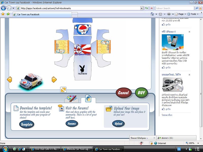This screenshot has height=152, width=203.
Task: Switch to the file upload tab
Action: 88,98
